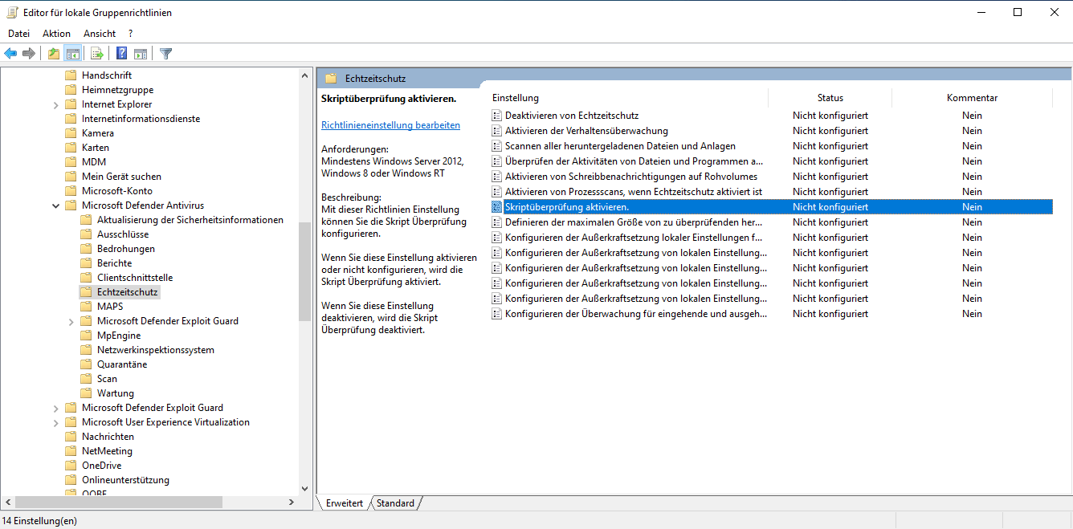This screenshot has width=1073, height=529.
Task: Click the Richtlinieneinstellung bearbeiten link
Action: (x=390, y=125)
